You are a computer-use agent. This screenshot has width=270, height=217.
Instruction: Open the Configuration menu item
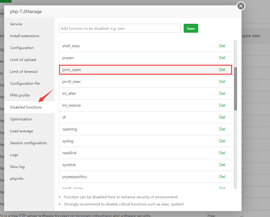point(22,48)
